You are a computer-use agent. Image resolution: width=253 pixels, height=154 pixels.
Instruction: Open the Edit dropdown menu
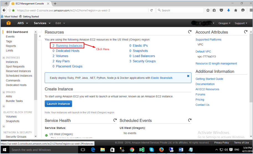tap(60, 23)
